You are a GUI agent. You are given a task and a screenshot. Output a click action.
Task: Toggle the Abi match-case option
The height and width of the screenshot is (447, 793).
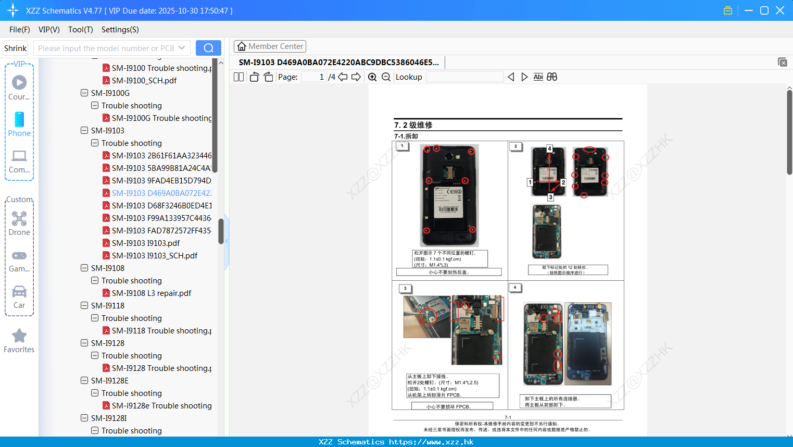tap(538, 77)
